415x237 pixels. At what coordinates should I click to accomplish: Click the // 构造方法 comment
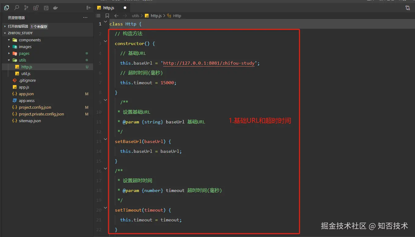[x=129, y=34]
